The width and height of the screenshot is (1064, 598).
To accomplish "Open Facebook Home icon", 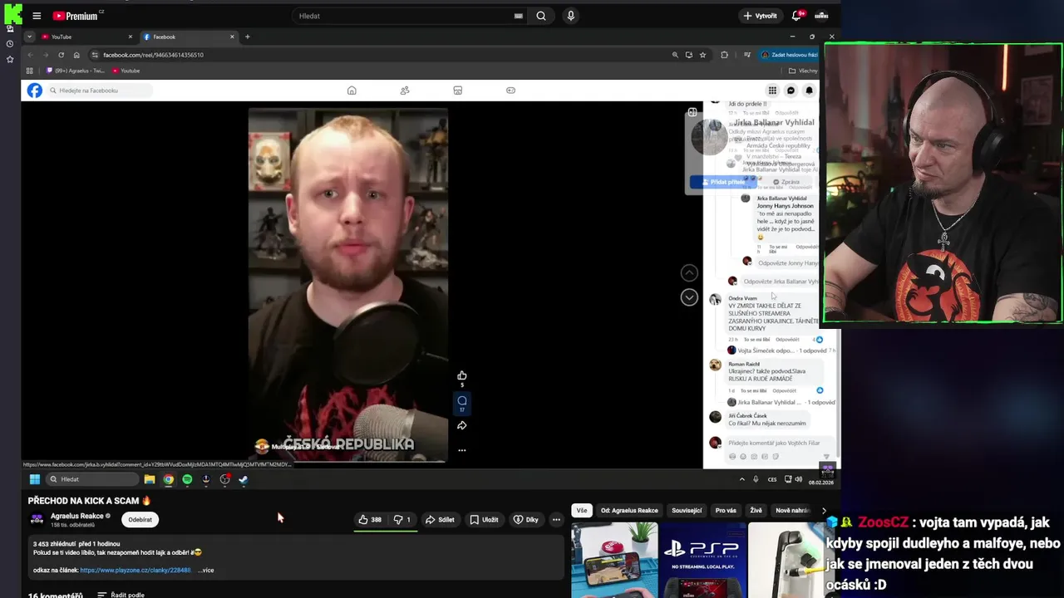I will point(352,91).
